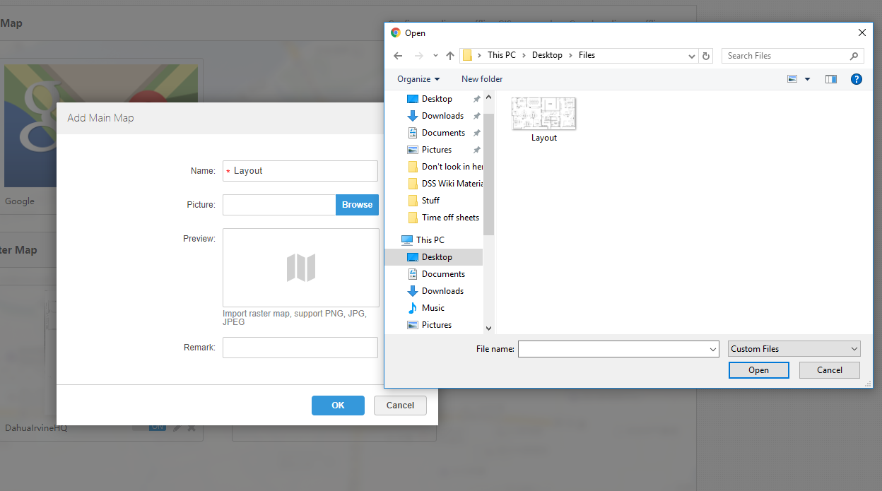The image size is (882, 491).
Task: Go back with the left arrow
Action: 398,56
